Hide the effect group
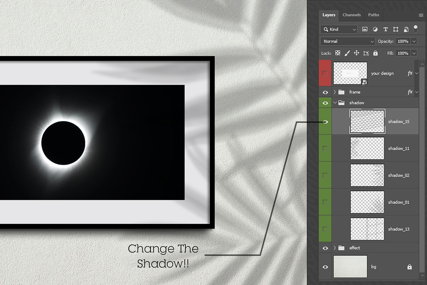Viewport: 427px width, 285px height. tap(325, 248)
